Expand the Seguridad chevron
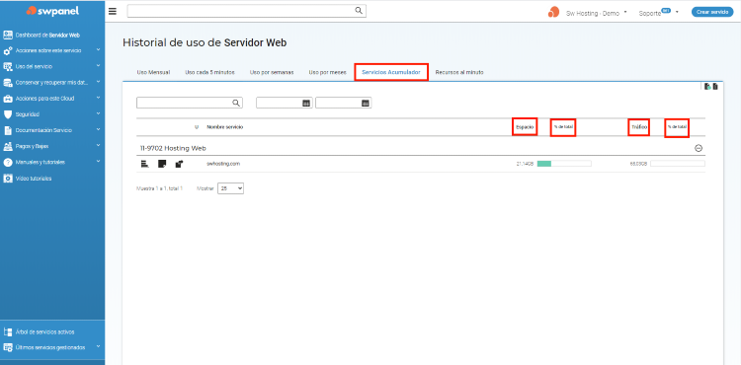The height and width of the screenshot is (365, 741). (98, 113)
